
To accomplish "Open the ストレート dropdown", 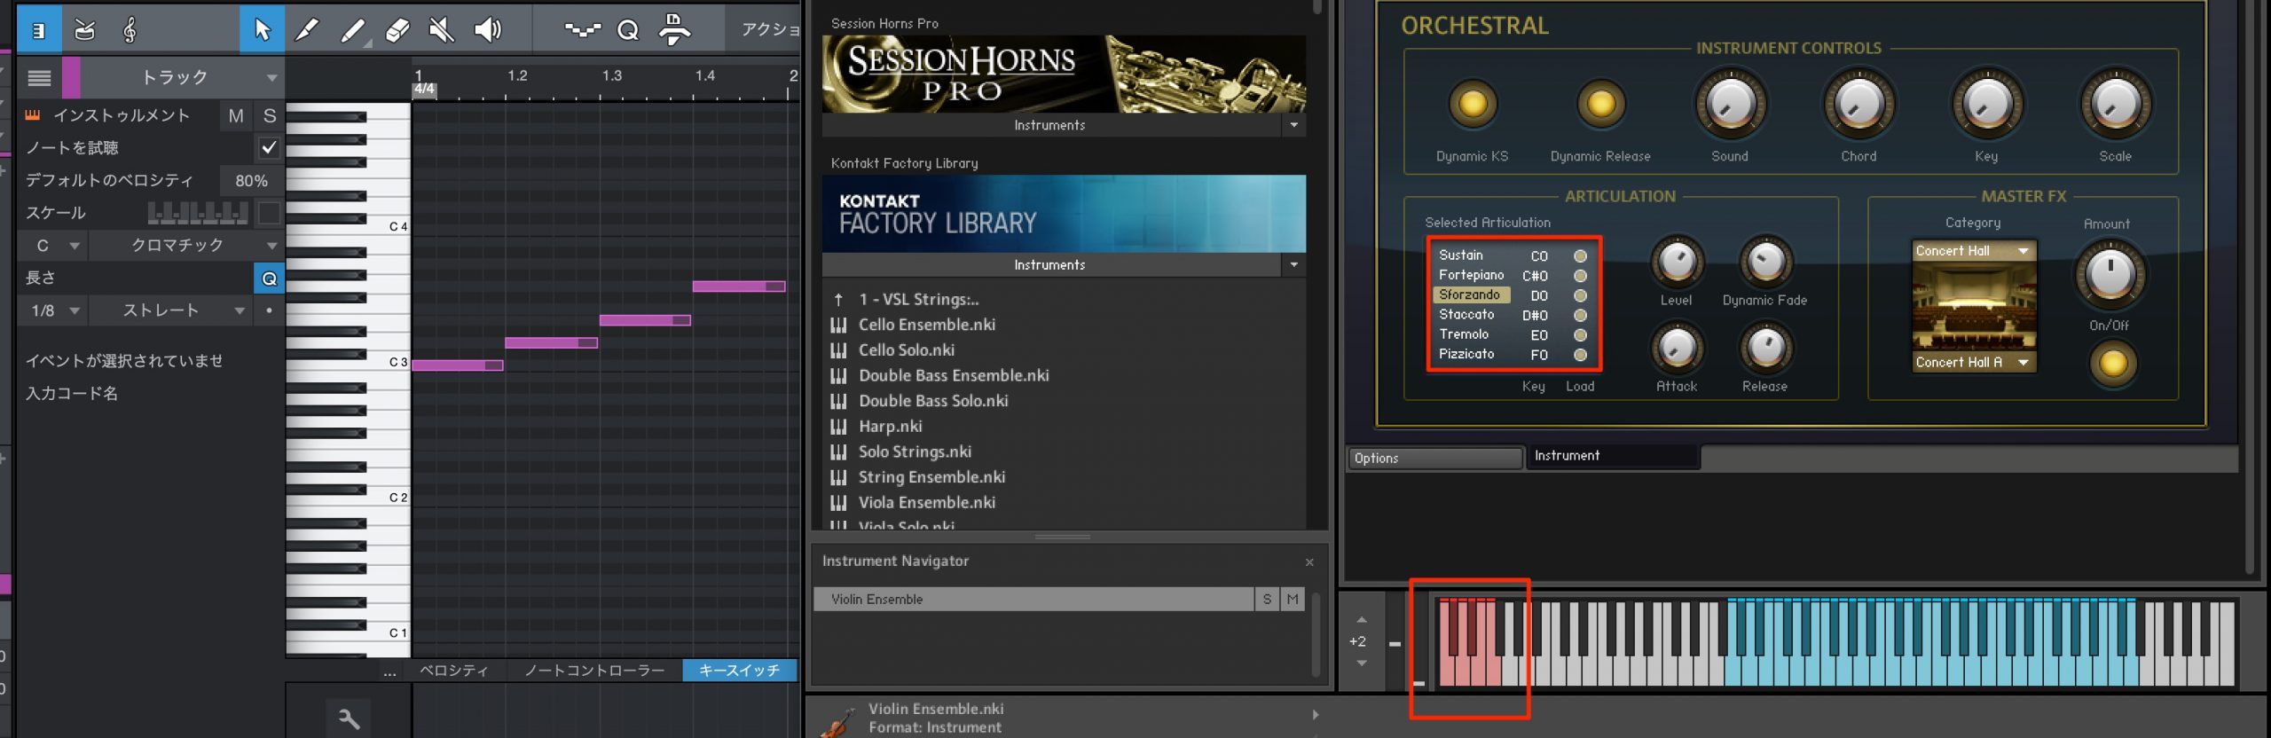I will (170, 310).
